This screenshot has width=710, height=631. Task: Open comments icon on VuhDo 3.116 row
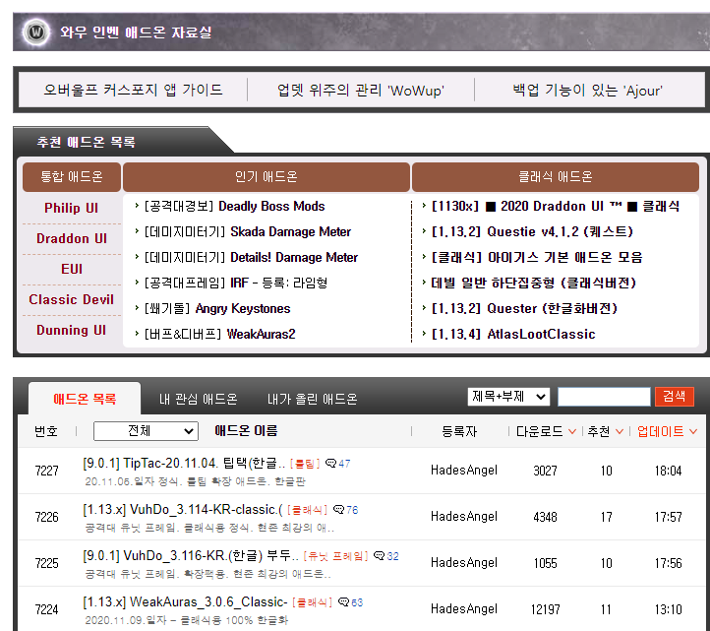[x=379, y=556]
